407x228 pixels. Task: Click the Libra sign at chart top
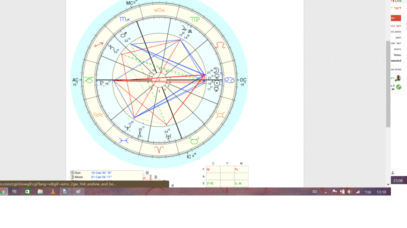tap(159, 10)
